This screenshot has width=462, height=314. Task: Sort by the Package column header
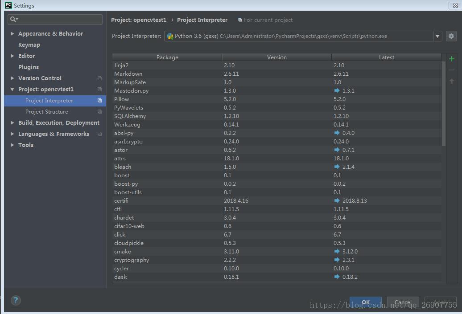pyautogui.click(x=167, y=57)
